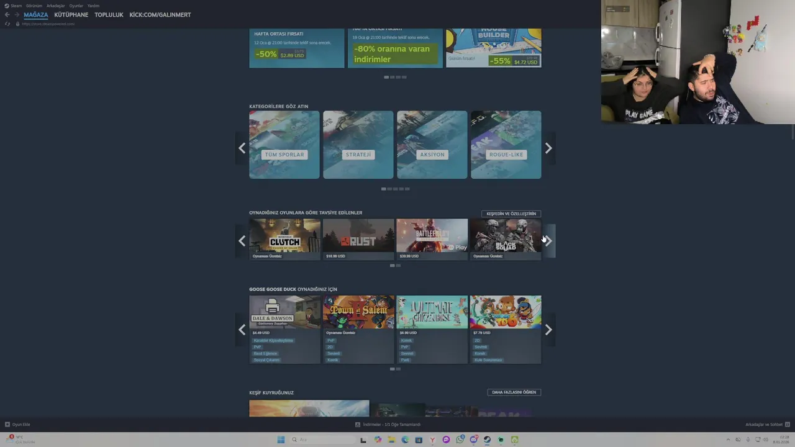Browse the AKSİYON category
The image size is (795, 447).
point(432,145)
